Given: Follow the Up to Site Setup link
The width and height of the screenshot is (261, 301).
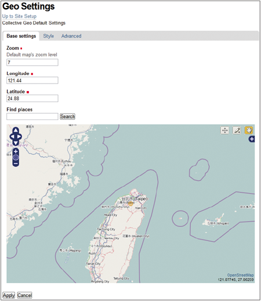Looking at the screenshot, I should 19,16.
